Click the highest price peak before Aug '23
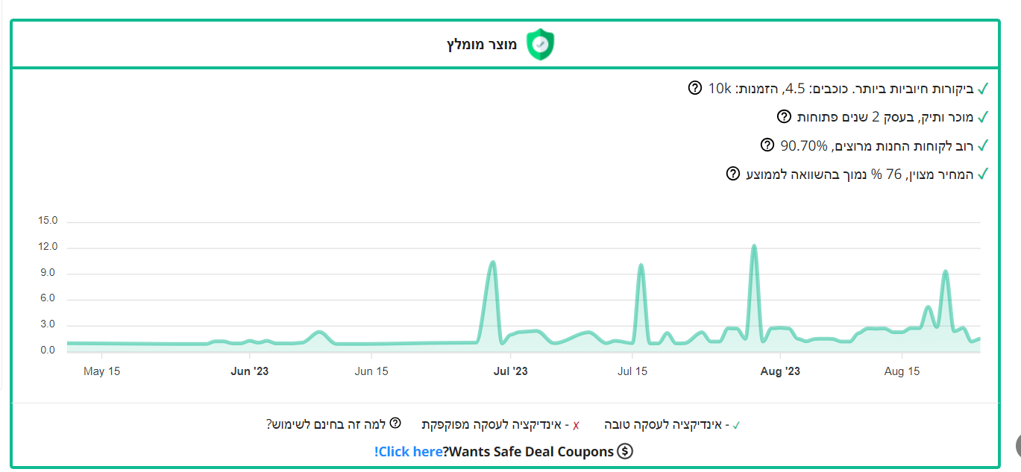Viewport: 1021px width, 472px height. [754, 246]
